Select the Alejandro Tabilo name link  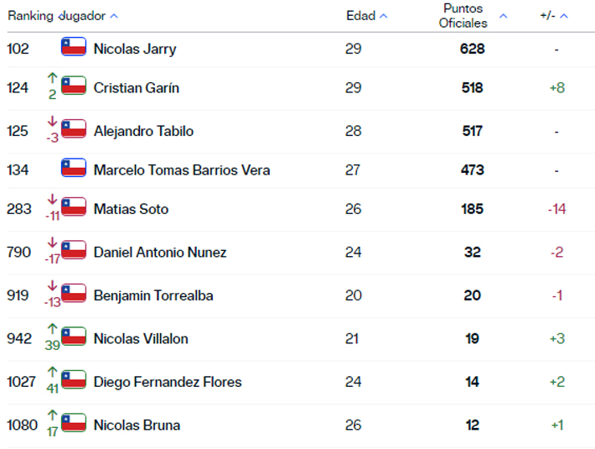(143, 131)
